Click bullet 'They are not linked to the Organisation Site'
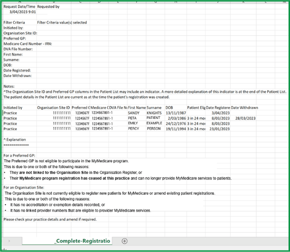Viewport: 290px width, 252px height. (76, 173)
